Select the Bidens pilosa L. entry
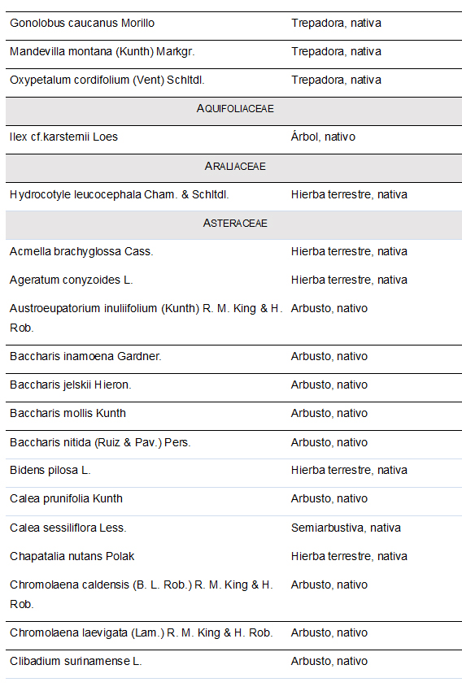This screenshot has width=462, height=691. (x=50, y=471)
